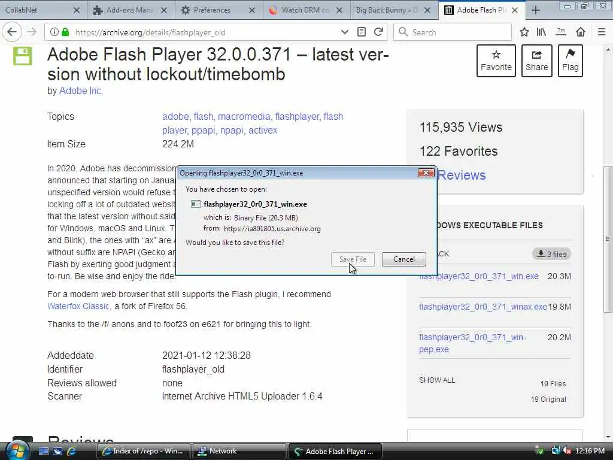The image size is (613, 460).
Task: Click the 12:16 PM system clock
Action: click(x=590, y=451)
